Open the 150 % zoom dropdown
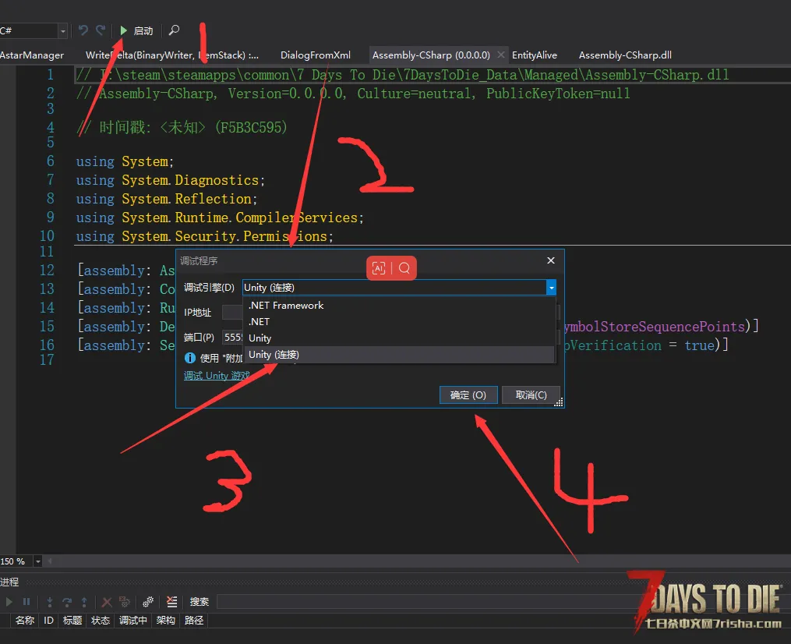 [38, 561]
